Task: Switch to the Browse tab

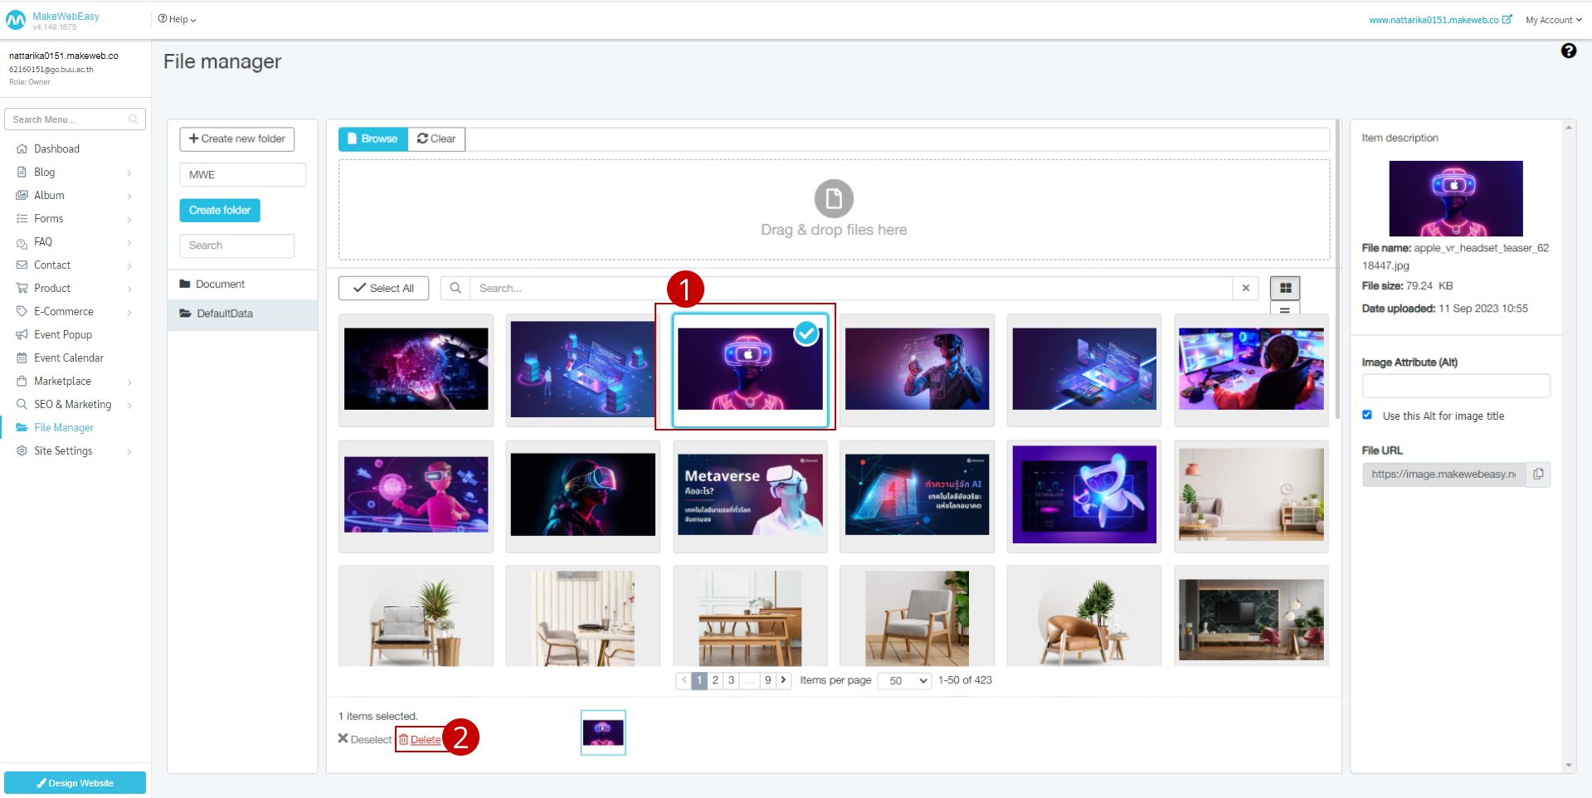Action: [x=372, y=139]
